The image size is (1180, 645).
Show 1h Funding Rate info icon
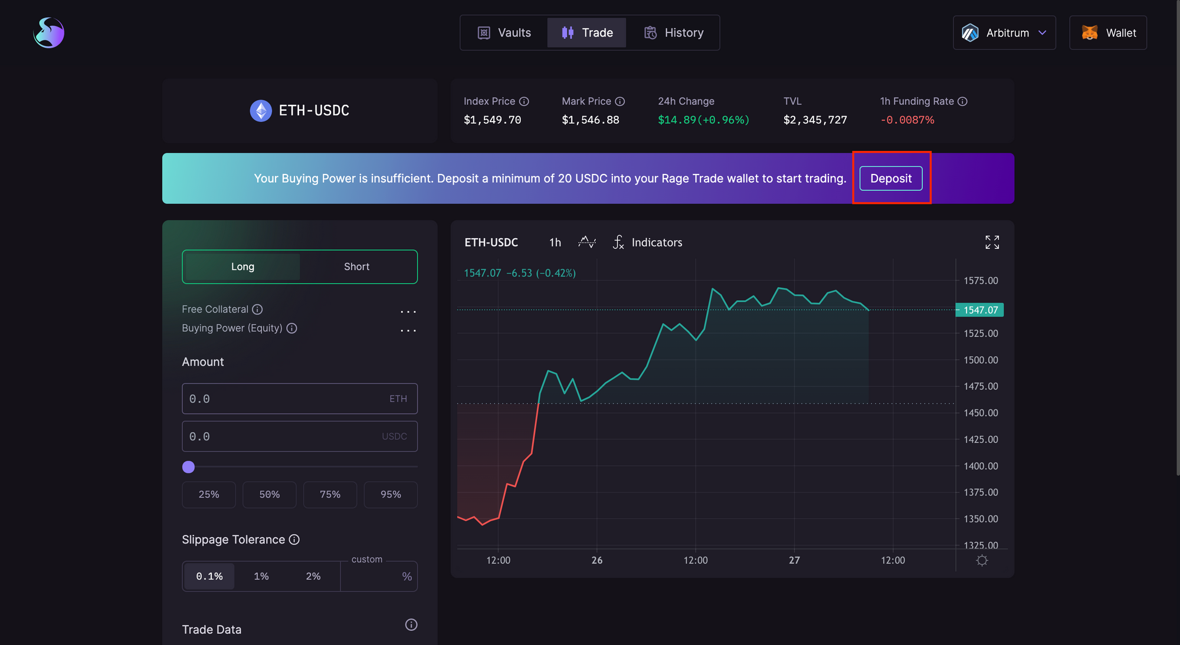point(962,101)
